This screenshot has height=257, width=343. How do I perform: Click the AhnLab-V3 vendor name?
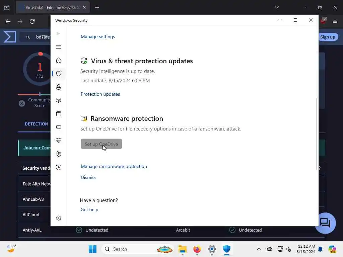[x=33, y=199]
